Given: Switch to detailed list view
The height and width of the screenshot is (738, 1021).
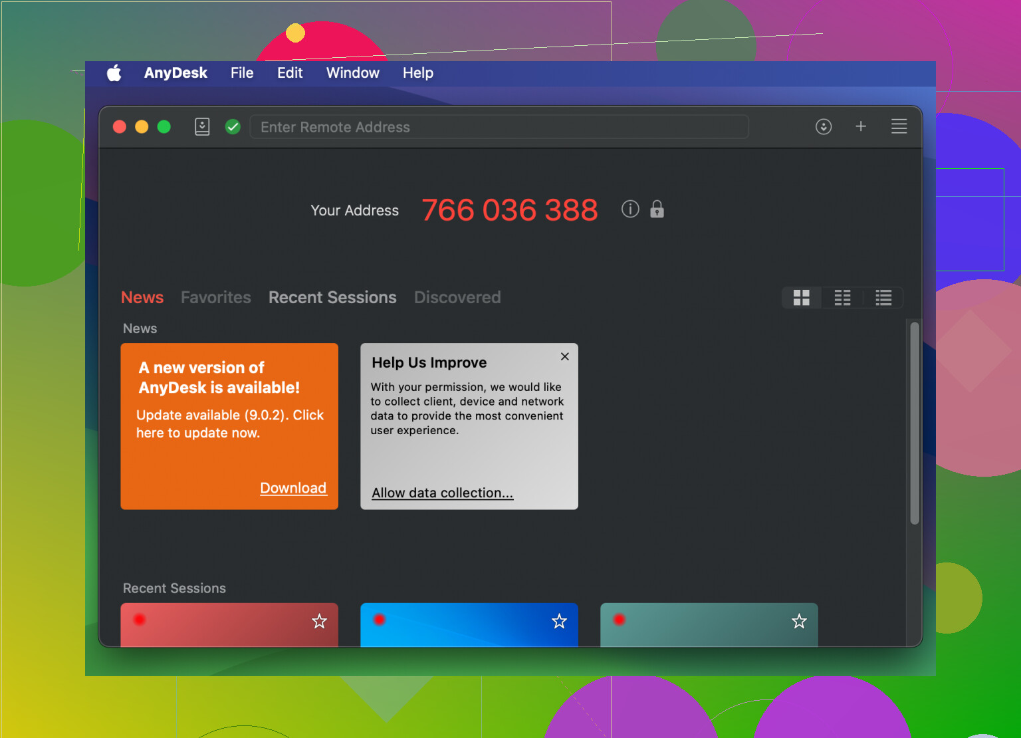Looking at the screenshot, I should pos(884,298).
